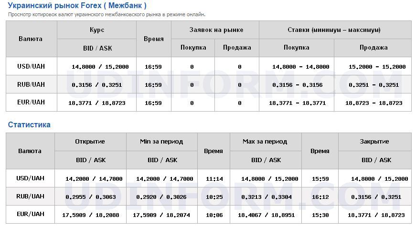Click the Статистика section heading

pyautogui.click(x=29, y=125)
